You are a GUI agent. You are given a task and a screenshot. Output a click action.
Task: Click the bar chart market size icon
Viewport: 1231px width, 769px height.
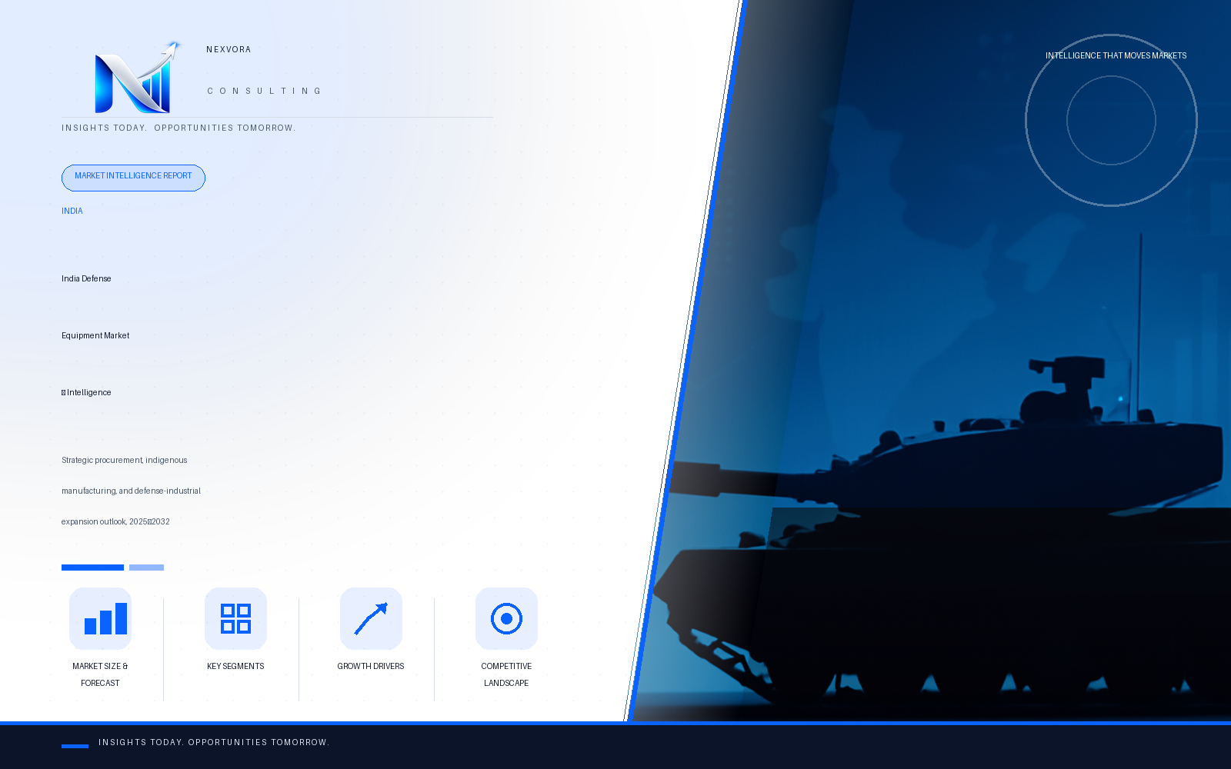100,618
